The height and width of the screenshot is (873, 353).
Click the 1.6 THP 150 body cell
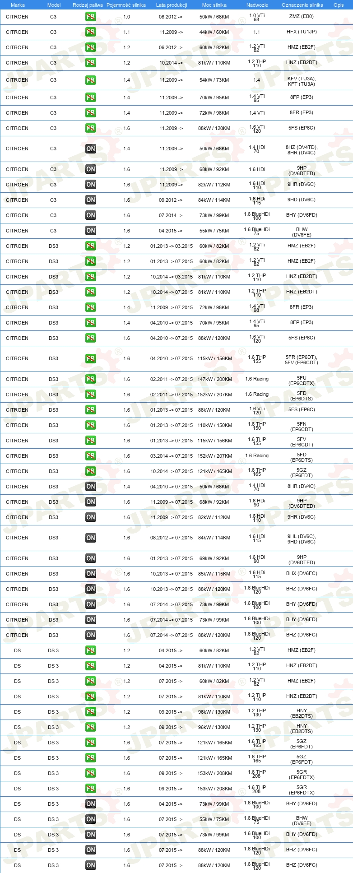(257, 426)
